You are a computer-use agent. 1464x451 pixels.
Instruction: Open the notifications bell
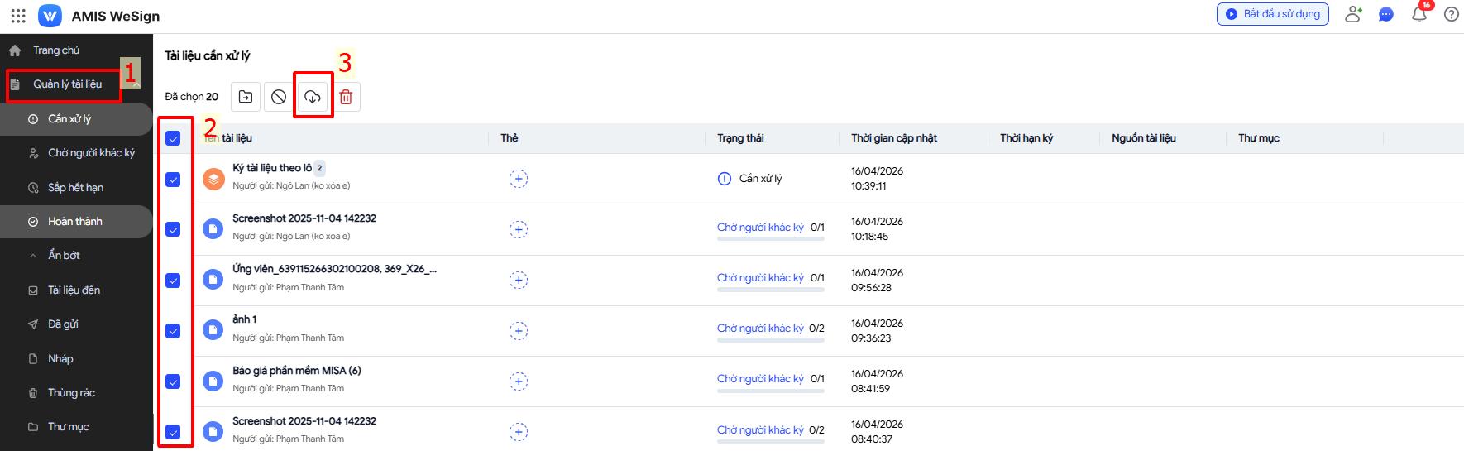pyautogui.click(x=1419, y=14)
